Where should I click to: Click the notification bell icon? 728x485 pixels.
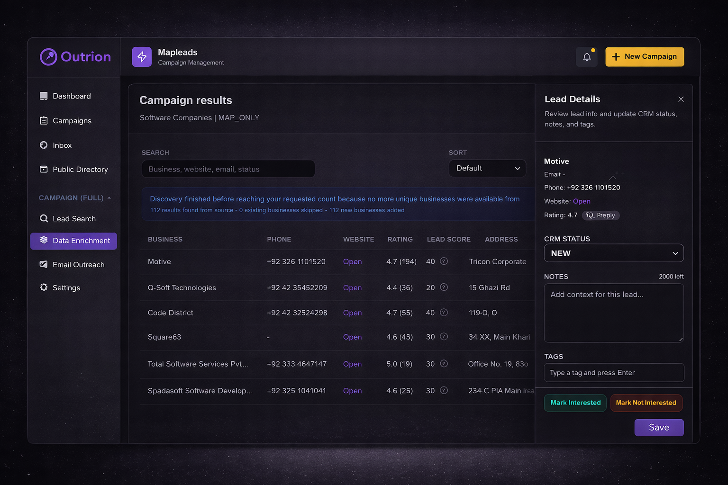tap(586, 57)
